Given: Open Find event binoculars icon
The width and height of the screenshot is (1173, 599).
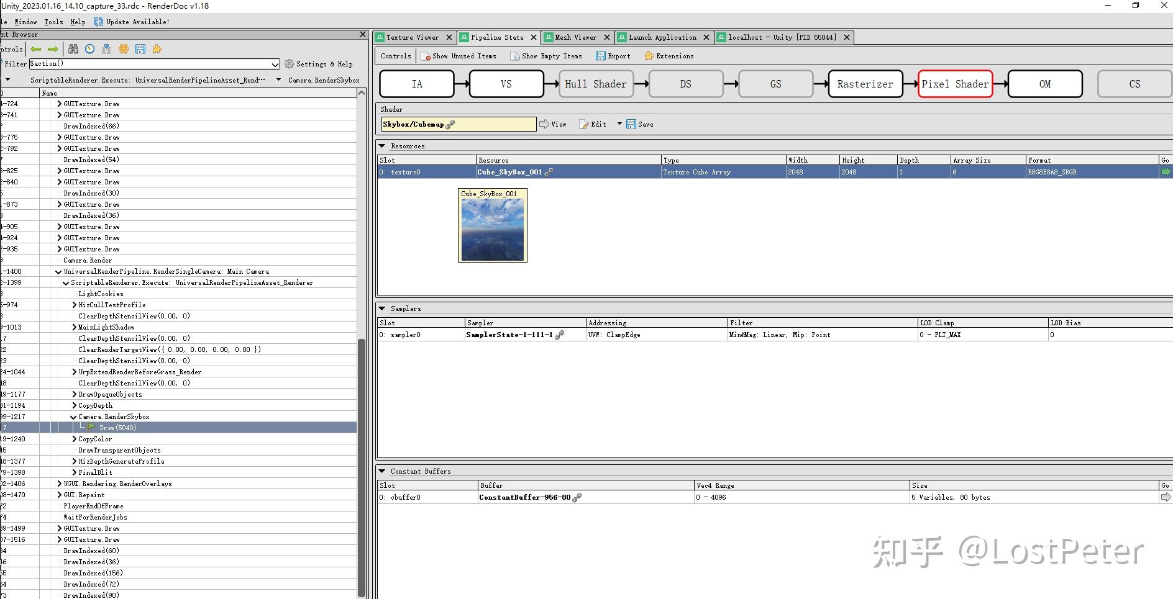Looking at the screenshot, I should click(x=73, y=49).
